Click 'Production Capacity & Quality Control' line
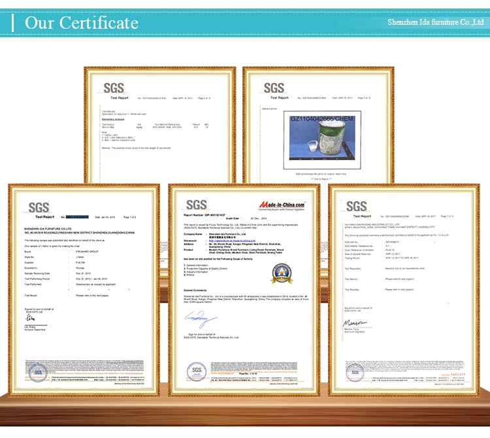This screenshot has height=438, width=490. click(205, 269)
